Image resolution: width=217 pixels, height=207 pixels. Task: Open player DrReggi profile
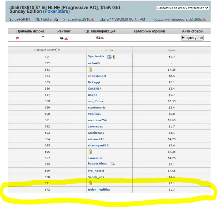point(94,82)
